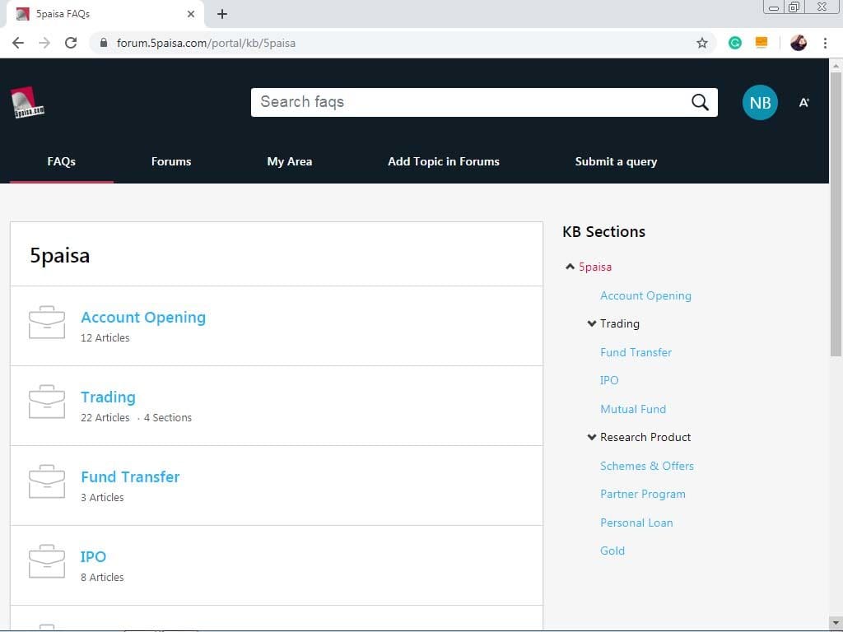The image size is (843, 632).
Task: Click the Grammarly extension icon
Action: pyautogui.click(x=735, y=43)
